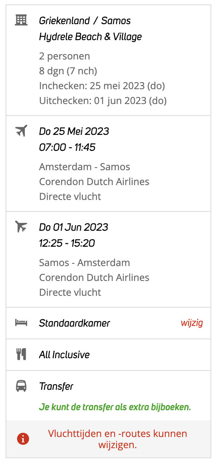The height and width of the screenshot is (463, 215).
Task: Click the bus transfer icon
Action: [21, 386]
